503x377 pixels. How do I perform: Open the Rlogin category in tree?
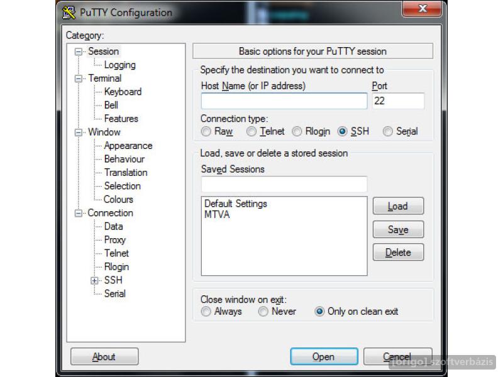tap(116, 266)
